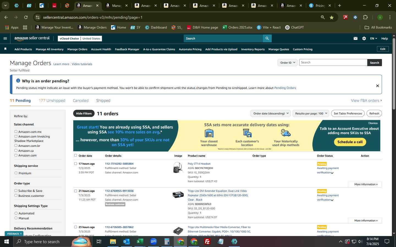Check the Business customer order type
The width and height of the screenshot is (396, 247).
click(x=16, y=195)
